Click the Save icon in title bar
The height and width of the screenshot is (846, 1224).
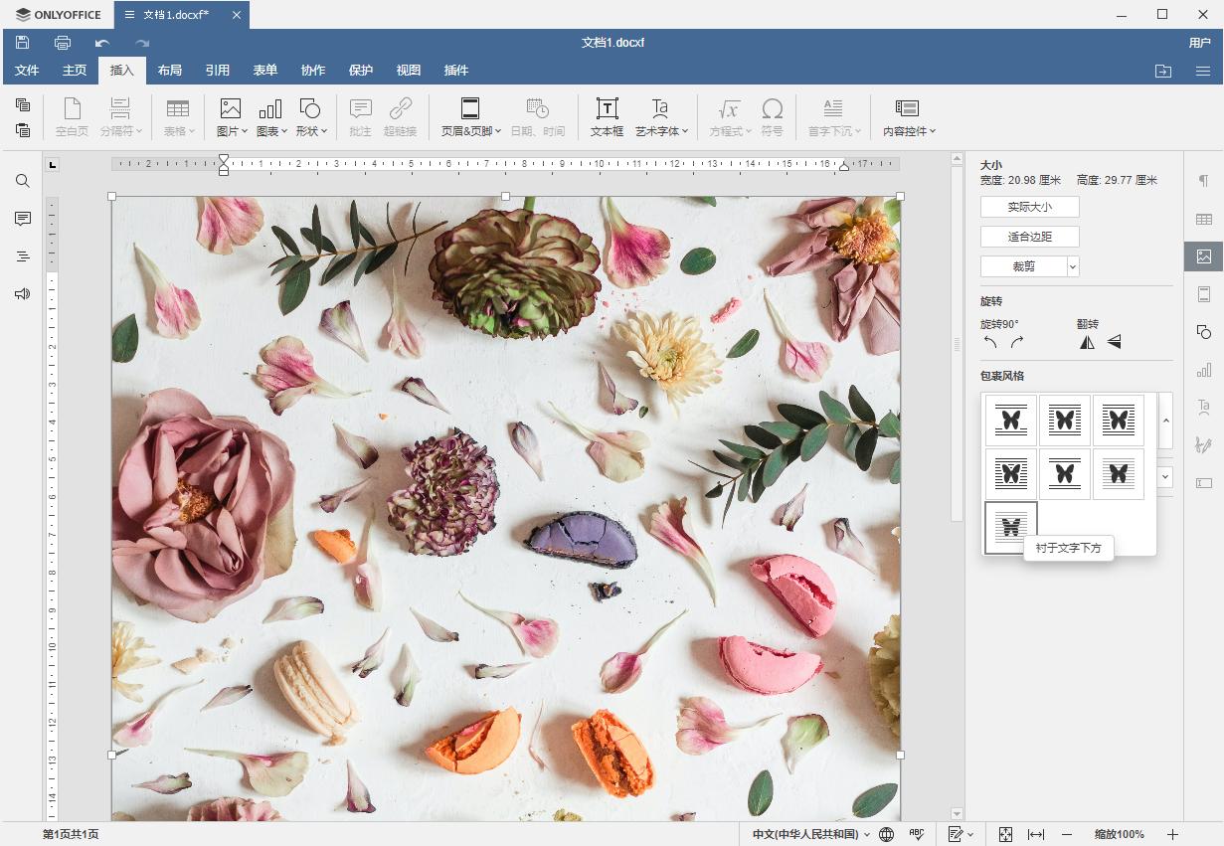click(x=22, y=43)
